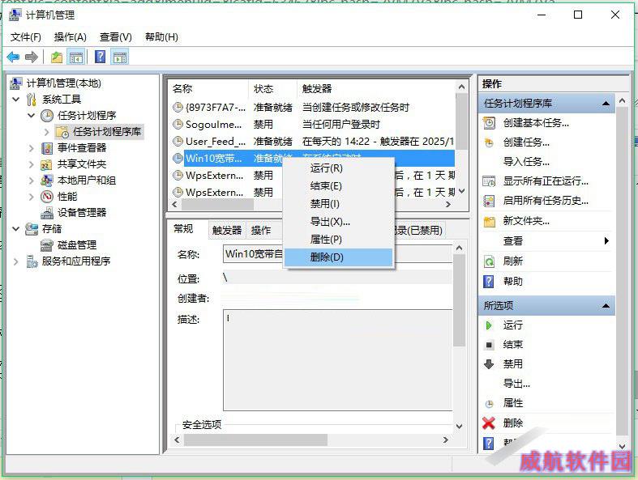Switch to the 操作 tab in details pane
The image size is (638, 480).
[x=261, y=231]
